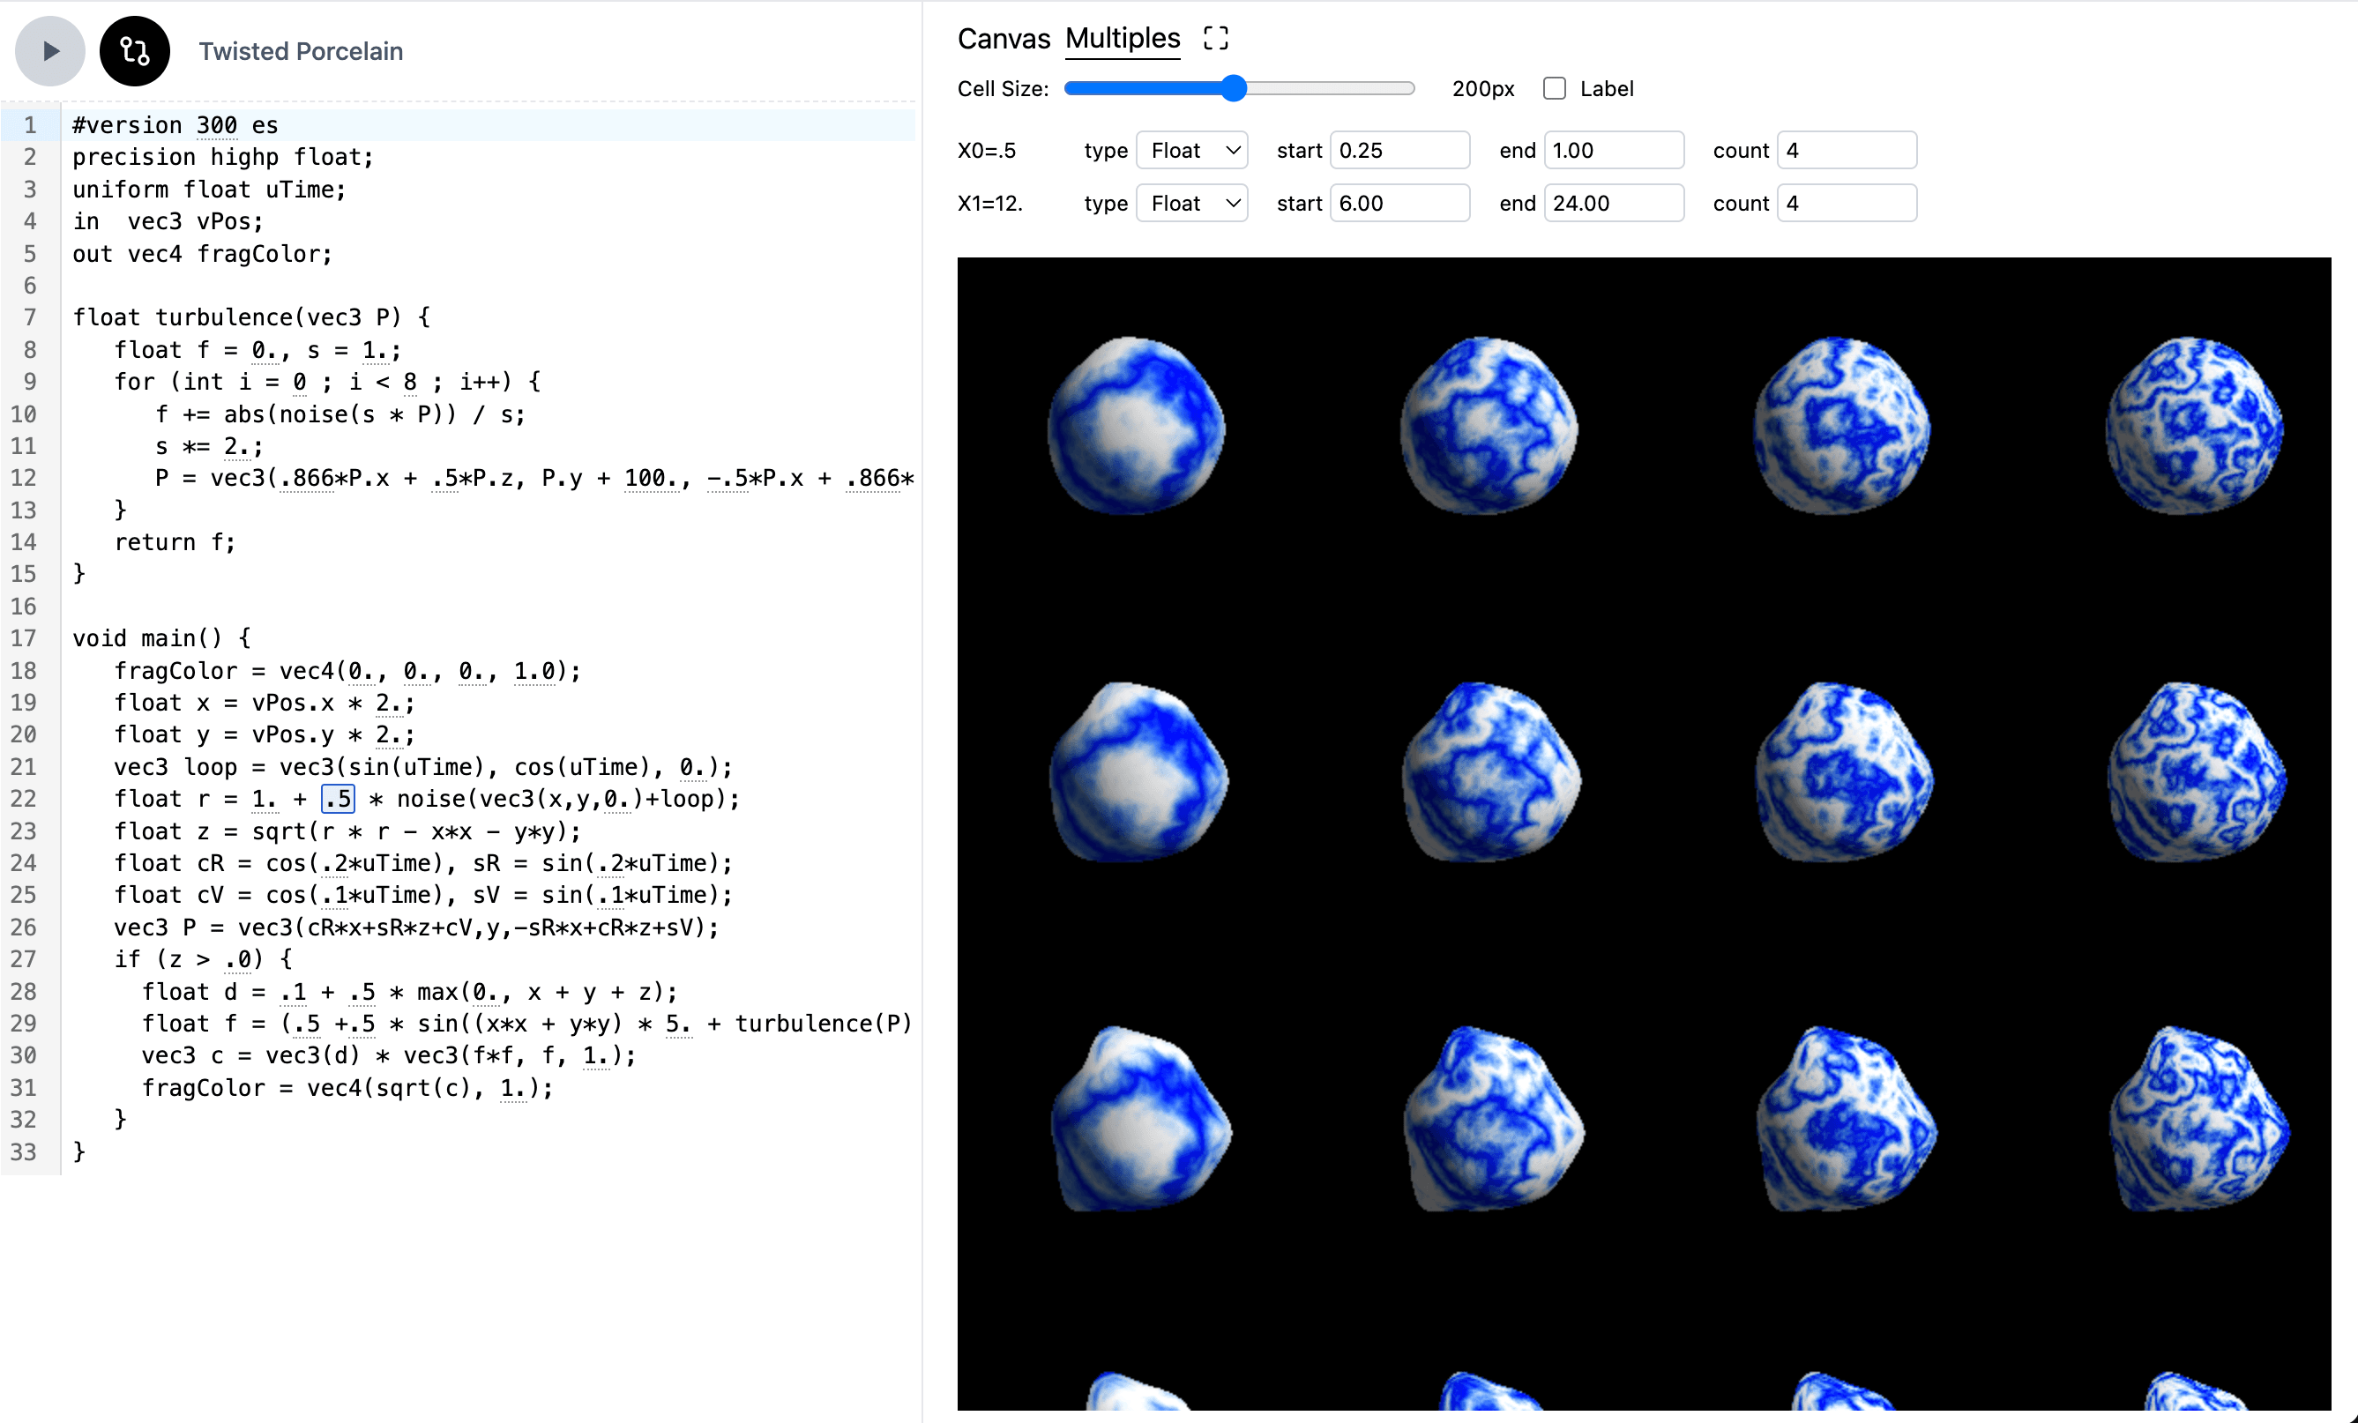This screenshot has height=1423, width=2358.
Task: Click the Twisted Porcelain title
Action: tap(301, 51)
